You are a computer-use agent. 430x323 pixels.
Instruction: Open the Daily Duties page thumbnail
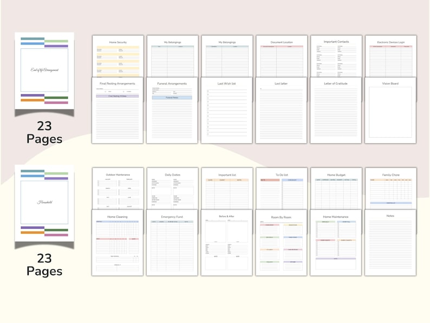[x=173, y=189]
